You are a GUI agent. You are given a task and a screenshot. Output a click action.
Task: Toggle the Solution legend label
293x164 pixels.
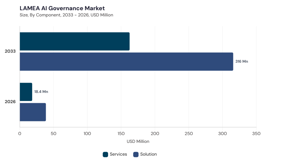click(149, 154)
